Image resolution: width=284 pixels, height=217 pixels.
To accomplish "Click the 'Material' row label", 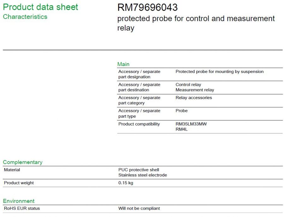I will click(x=12, y=170).
